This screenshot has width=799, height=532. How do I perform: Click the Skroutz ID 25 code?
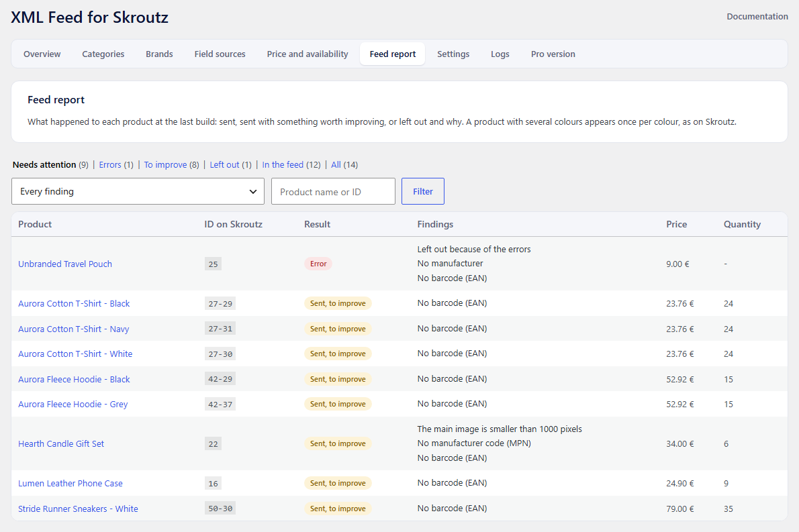coord(213,264)
